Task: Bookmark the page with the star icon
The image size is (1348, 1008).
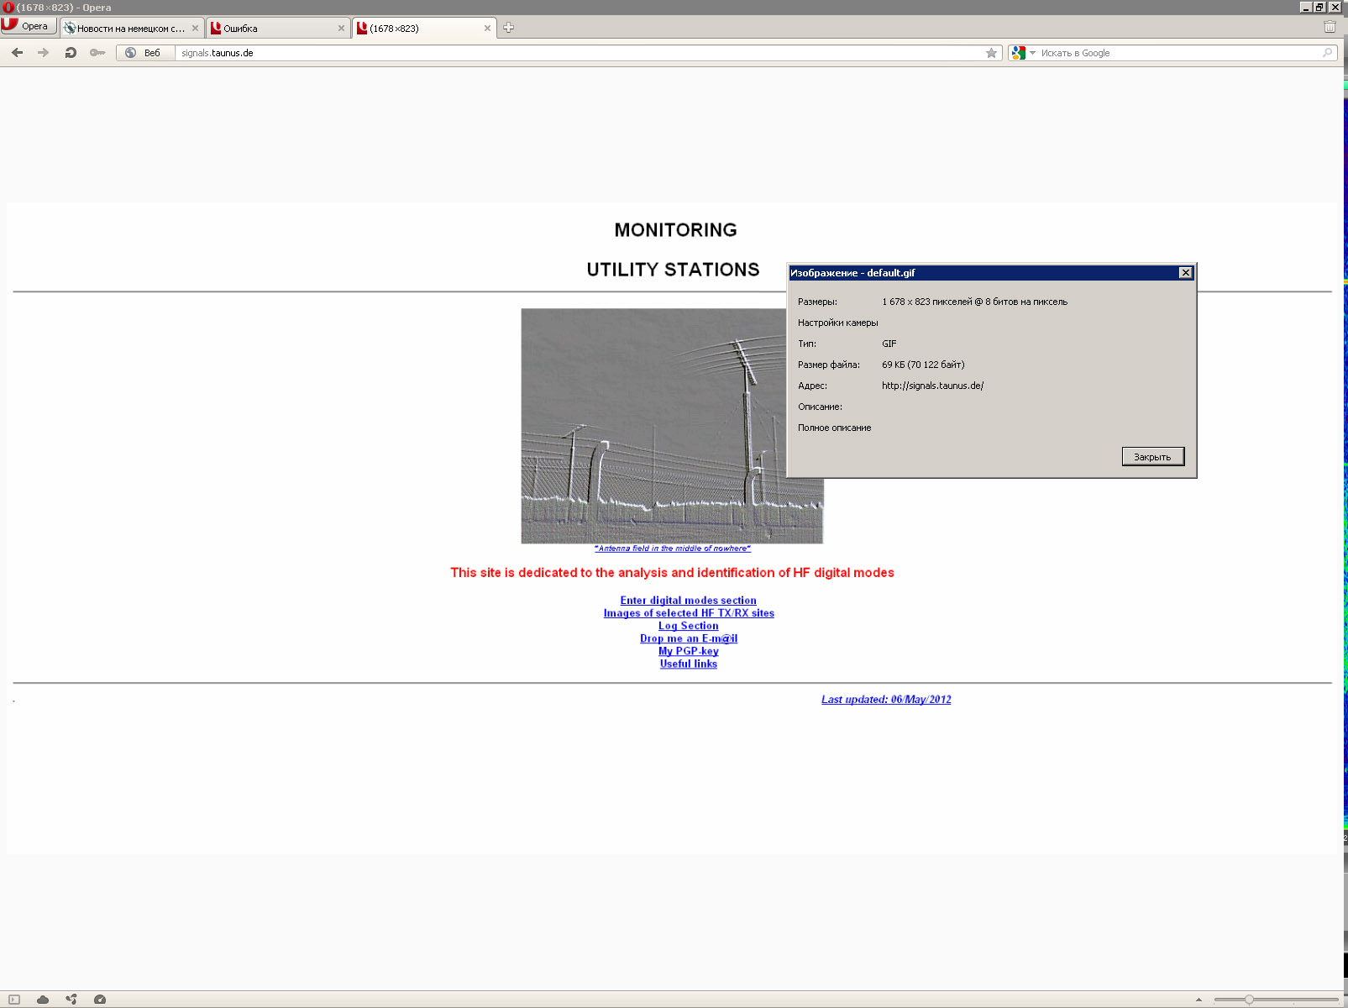Action: coord(991,53)
